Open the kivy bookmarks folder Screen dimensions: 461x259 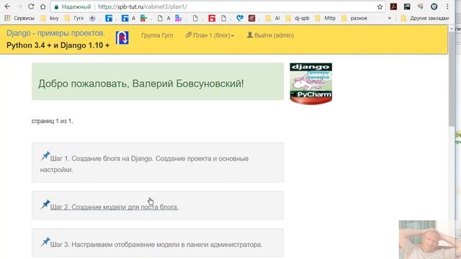coord(50,18)
